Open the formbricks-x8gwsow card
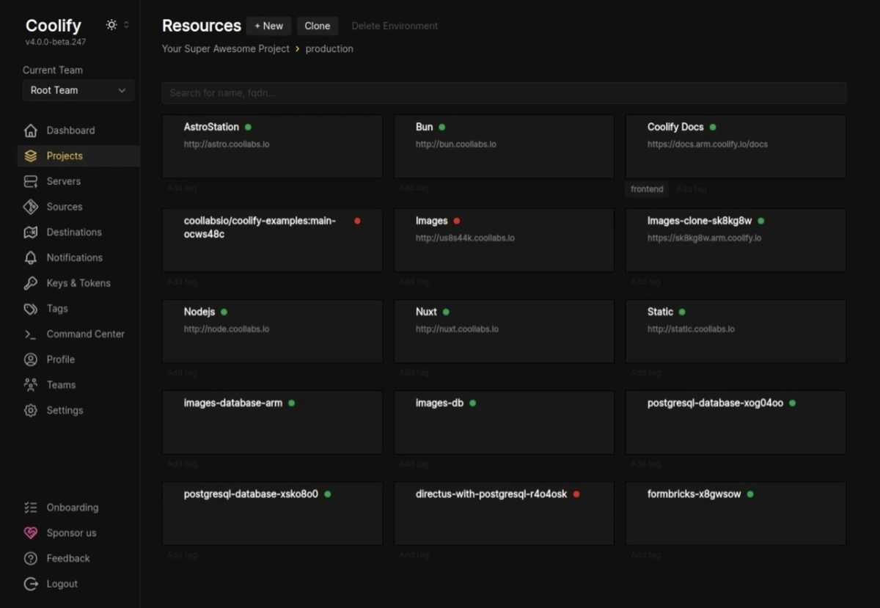The width and height of the screenshot is (880, 608). tap(736, 513)
